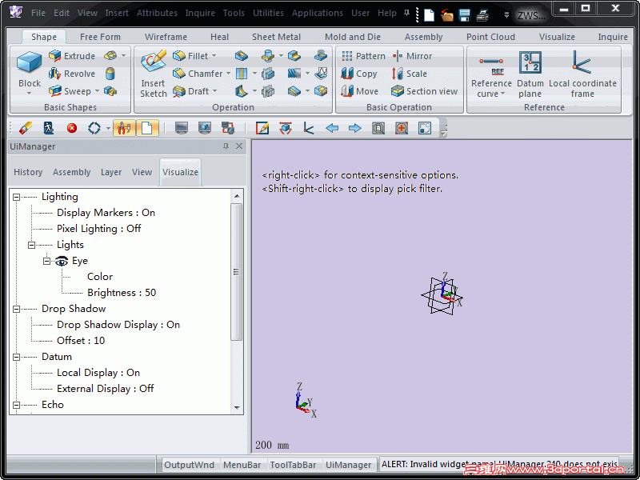Toggle Pixel Lighting : Off
This screenshot has width=640, height=480.
pos(98,229)
